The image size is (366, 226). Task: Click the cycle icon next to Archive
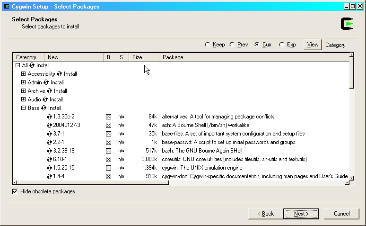pyautogui.click(x=49, y=91)
